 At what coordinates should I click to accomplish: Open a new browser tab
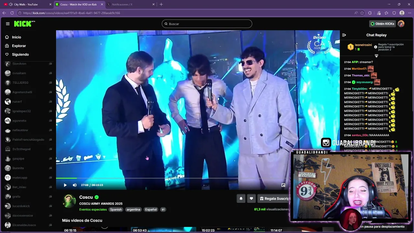coord(161,5)
